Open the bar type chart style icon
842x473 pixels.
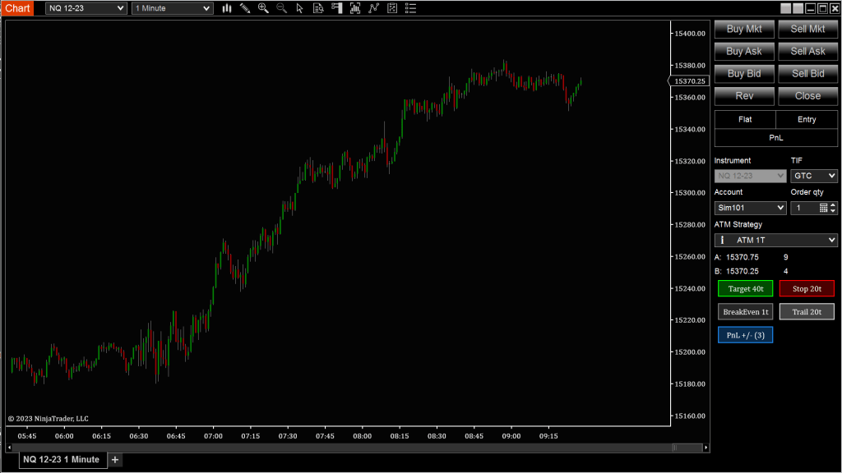coord(227,8)
